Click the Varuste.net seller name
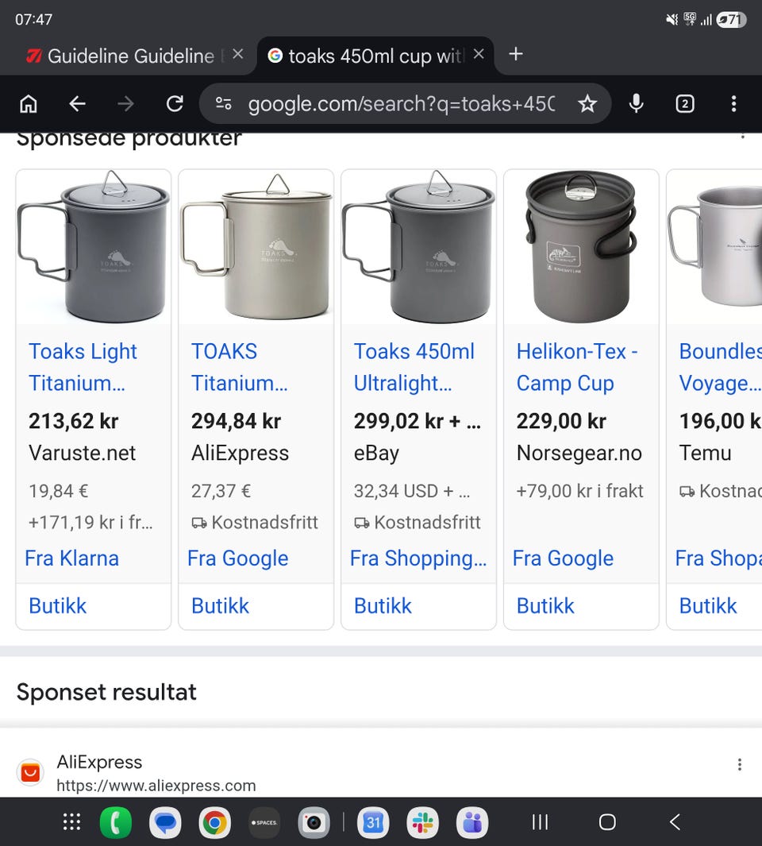Screen dimensions: 762x846 click(82, 453)
